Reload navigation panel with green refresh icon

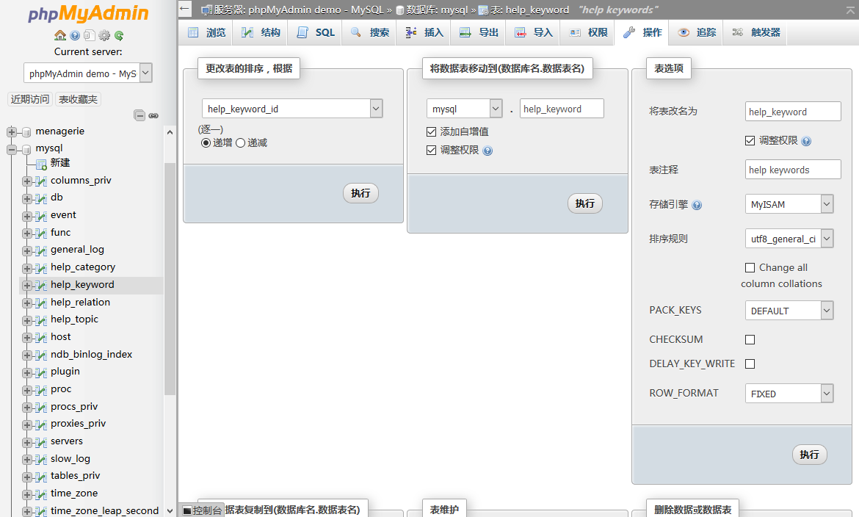(x=119, y=35)
